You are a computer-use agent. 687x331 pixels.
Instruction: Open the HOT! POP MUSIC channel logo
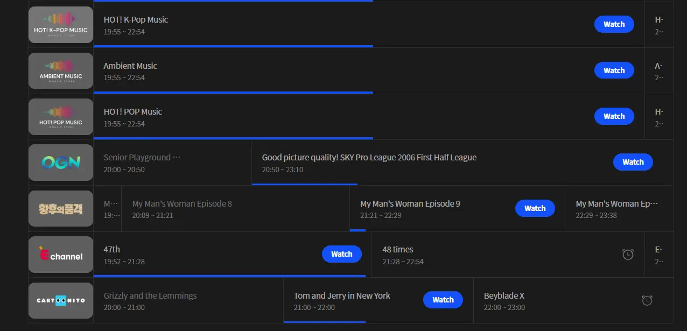[61, 117]
